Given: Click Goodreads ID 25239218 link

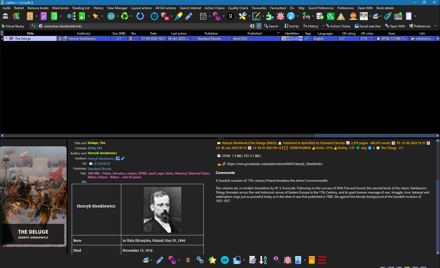Looking at the screenshot, I should click(x=104, y=164).
